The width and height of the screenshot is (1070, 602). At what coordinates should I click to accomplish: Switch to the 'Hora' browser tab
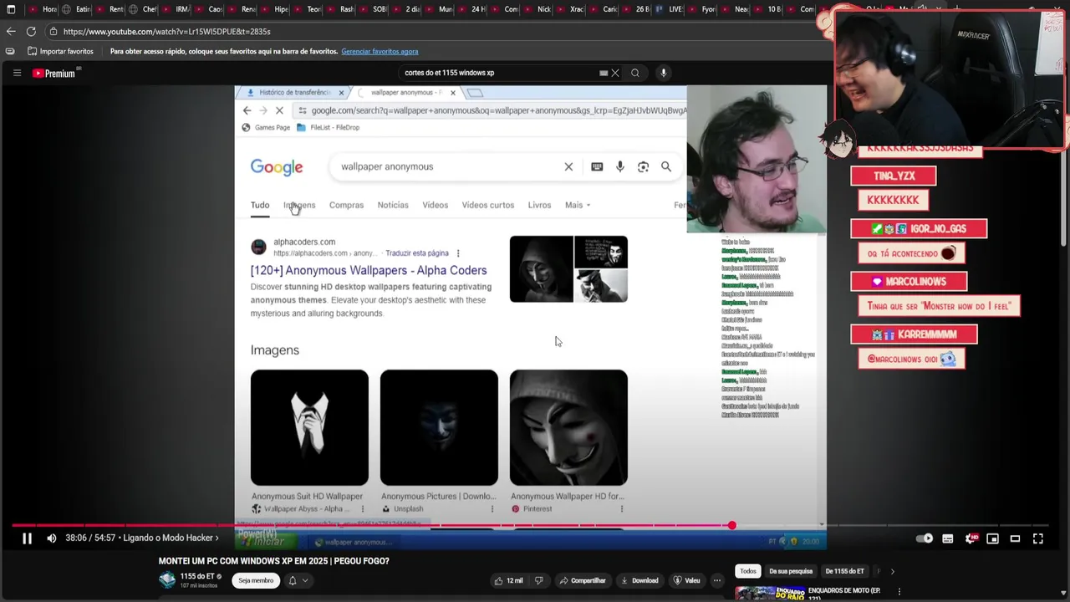pyautogui.click(x=43, y=9)
